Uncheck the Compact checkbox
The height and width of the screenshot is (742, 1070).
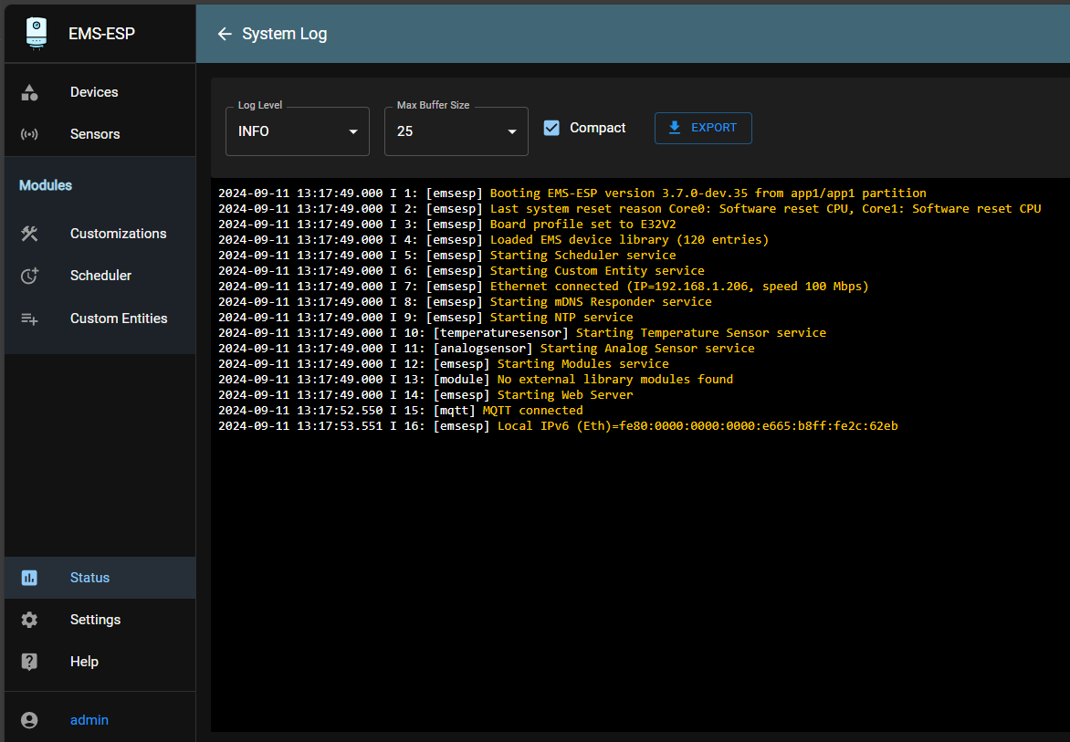point(551,128)
